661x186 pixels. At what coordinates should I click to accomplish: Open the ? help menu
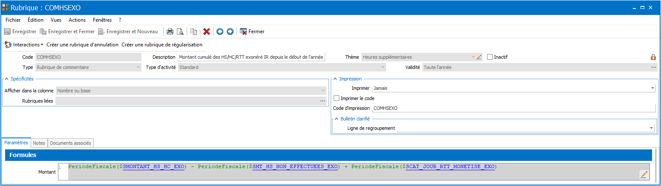(120, 20)
